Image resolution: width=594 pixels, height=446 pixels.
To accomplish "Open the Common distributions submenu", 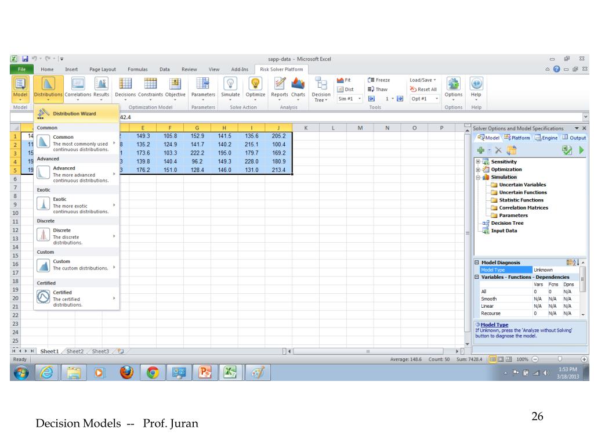I will [x=76, y=143].
